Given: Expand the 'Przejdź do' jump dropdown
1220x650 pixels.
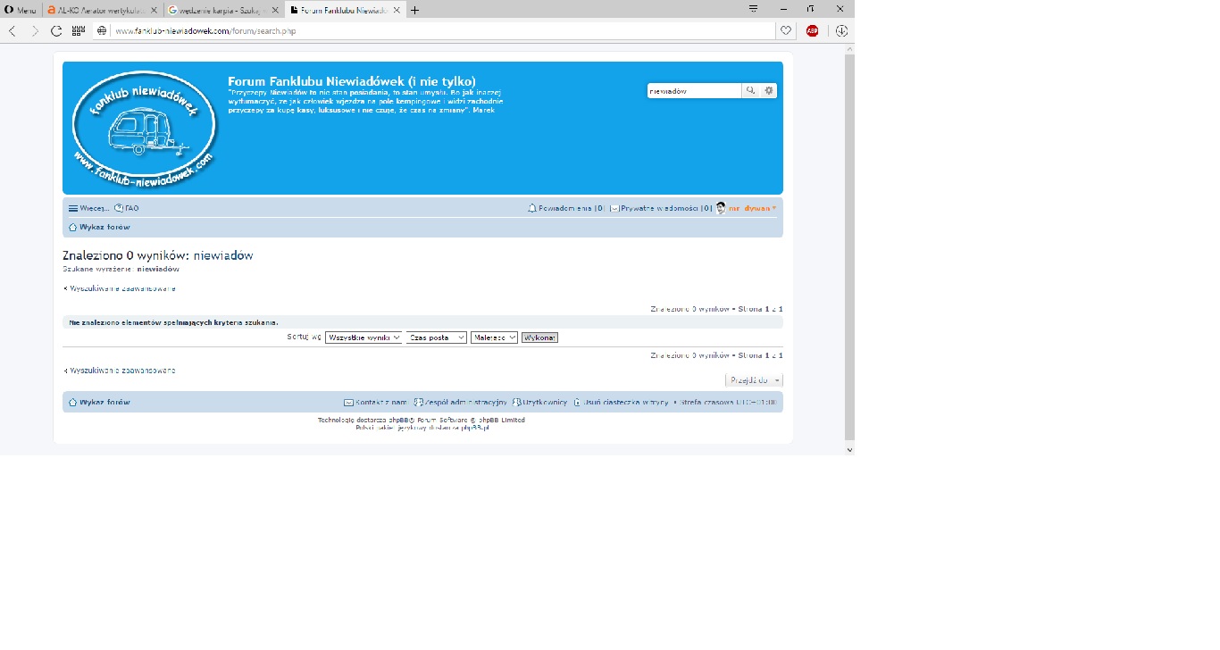Looking at the screenshot, I should coord(754,380).
